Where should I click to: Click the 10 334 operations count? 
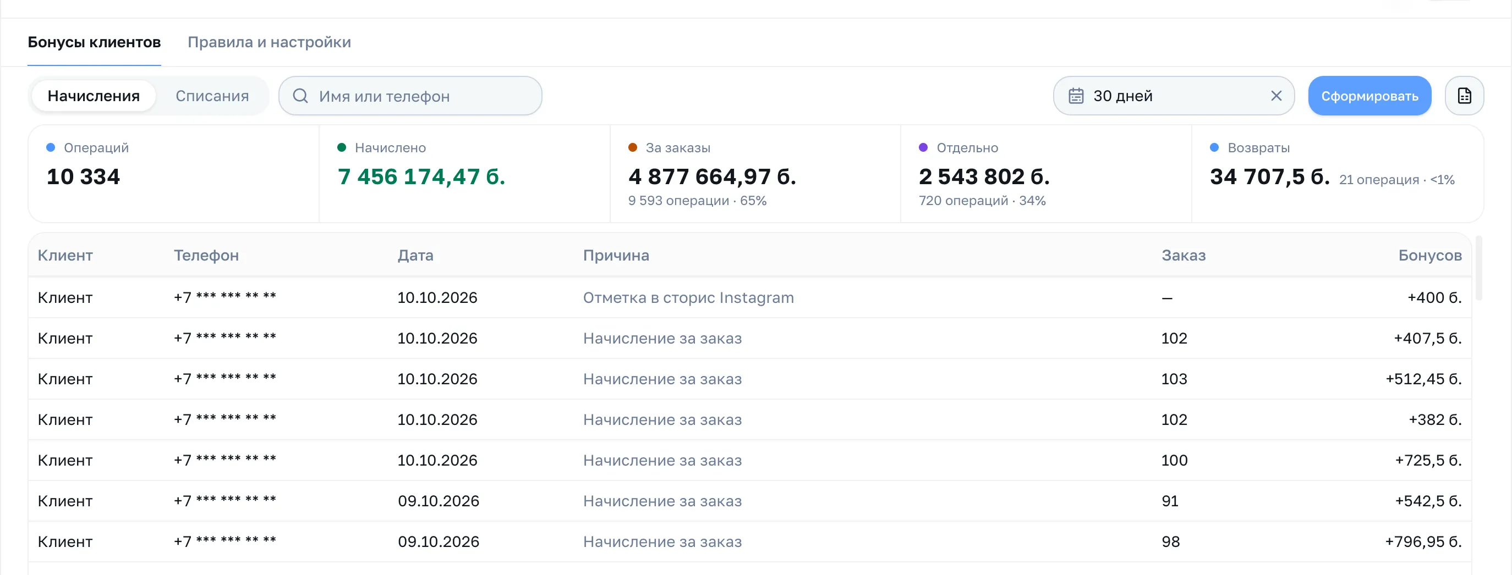[83, 176]
